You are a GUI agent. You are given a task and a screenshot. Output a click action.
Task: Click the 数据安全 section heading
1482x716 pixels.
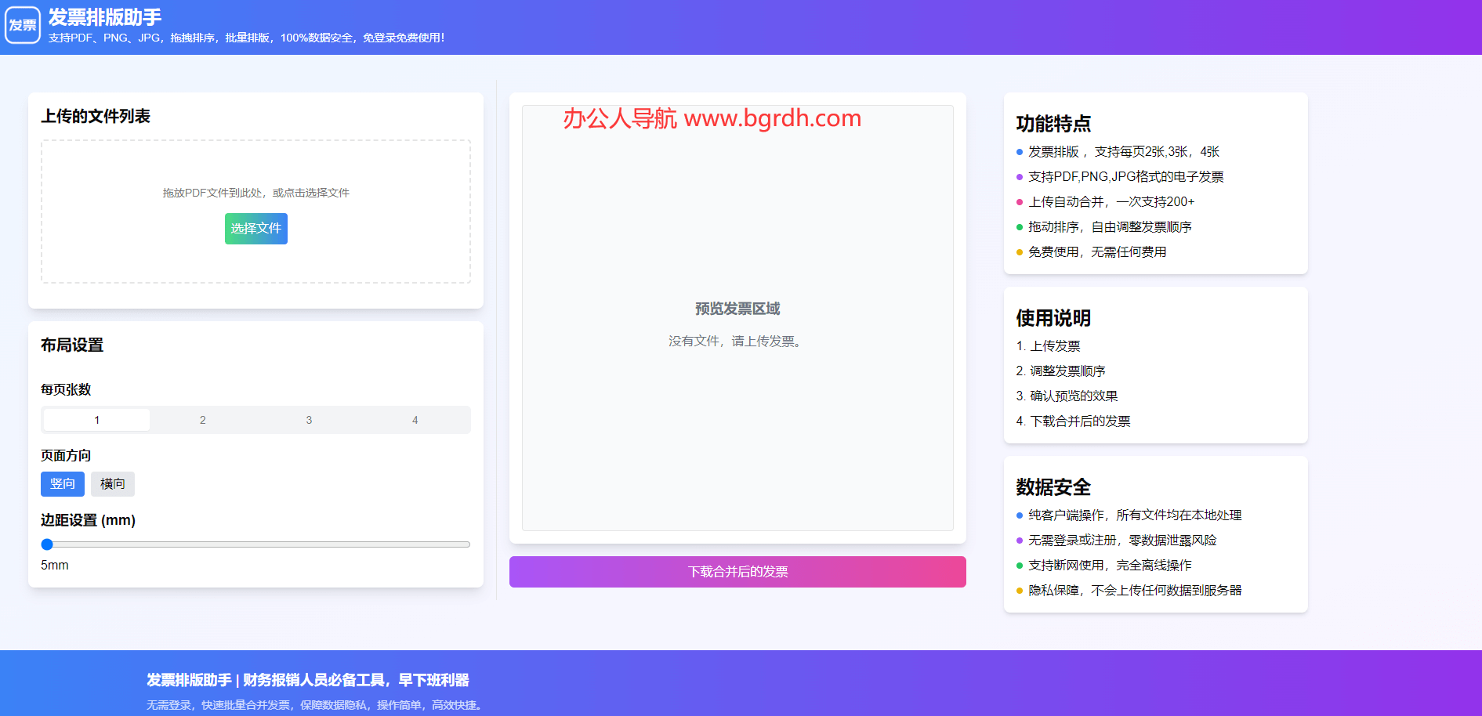pyautogui.click(x=1053, y=487)
